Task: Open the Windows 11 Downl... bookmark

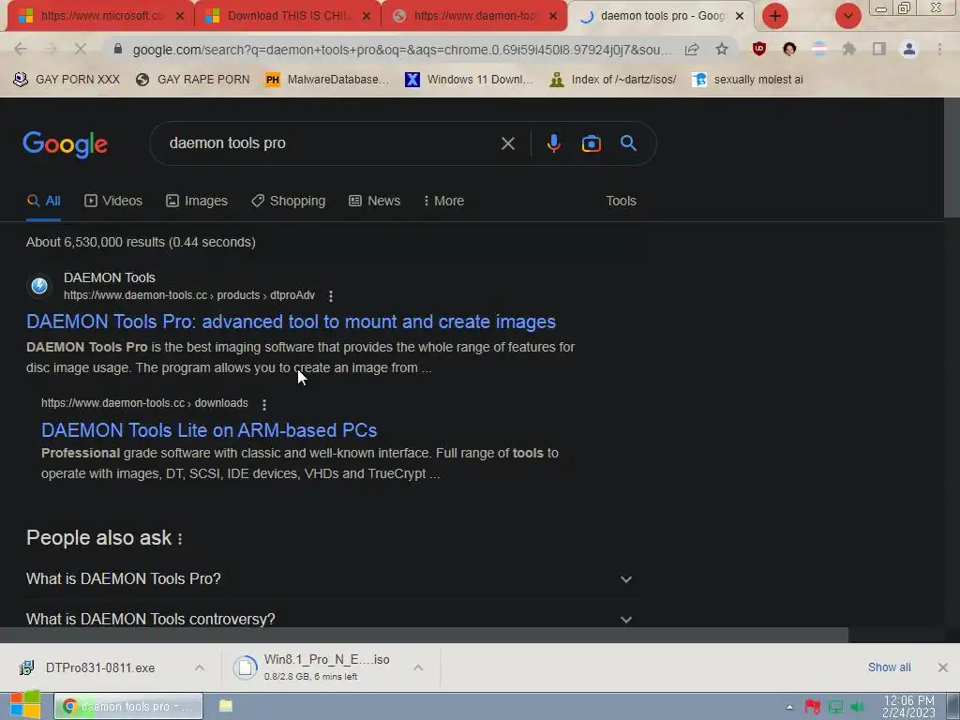Action: [469, 80]
